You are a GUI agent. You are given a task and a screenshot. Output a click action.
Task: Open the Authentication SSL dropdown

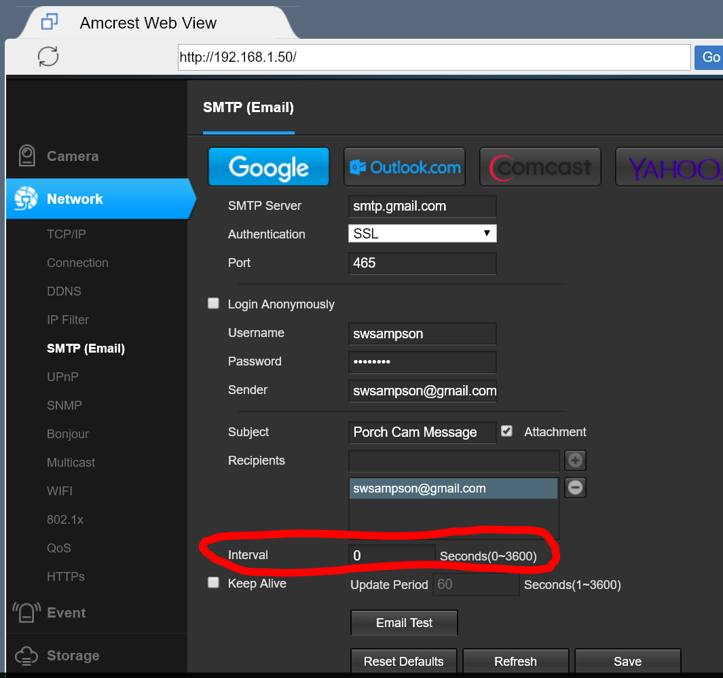tap(422, 234)
